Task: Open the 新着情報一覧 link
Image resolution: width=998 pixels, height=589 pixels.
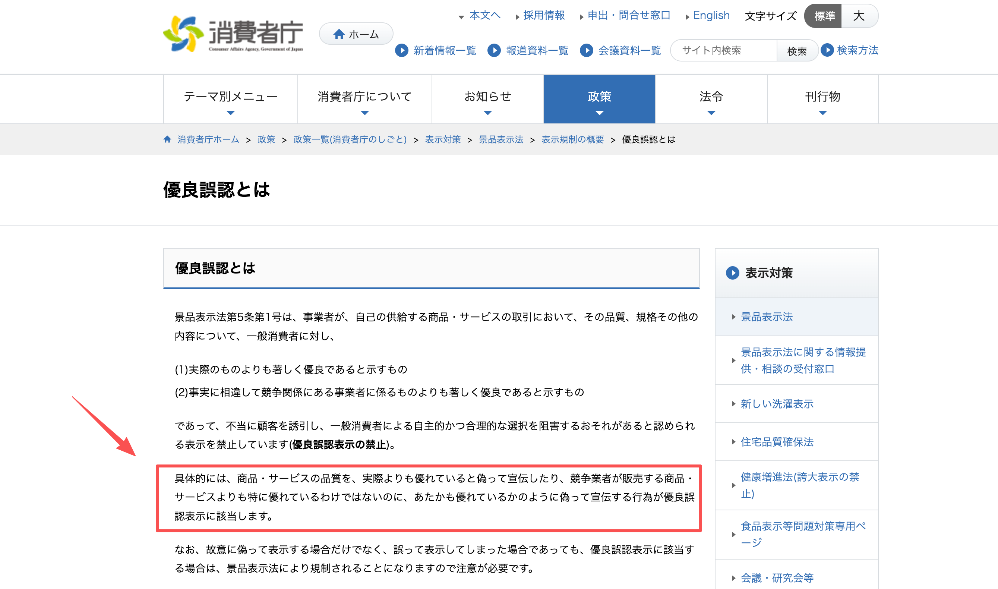Action: tap(445, 50)
